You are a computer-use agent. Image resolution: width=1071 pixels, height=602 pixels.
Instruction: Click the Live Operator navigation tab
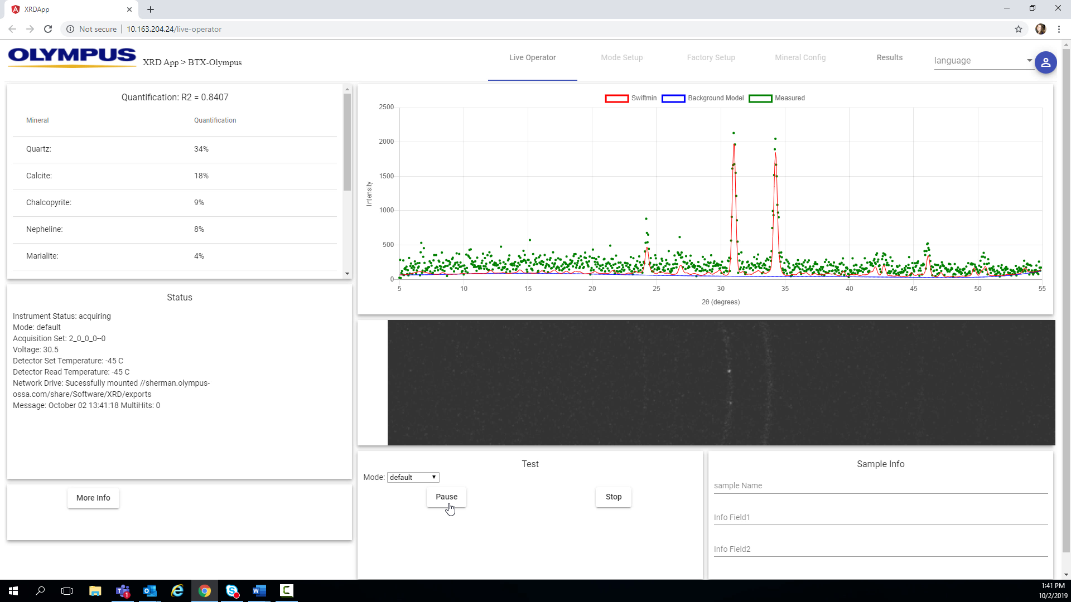pyautogui.click(x=532, y=57)
